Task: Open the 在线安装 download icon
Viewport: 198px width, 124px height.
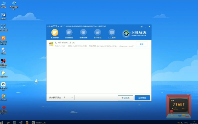Action: coord(83,33)
